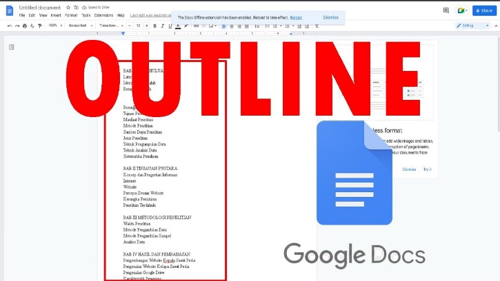Increase font size with plus button
Image resolution: width=500 pixels, height=281 pixels.
coord(147,25)
